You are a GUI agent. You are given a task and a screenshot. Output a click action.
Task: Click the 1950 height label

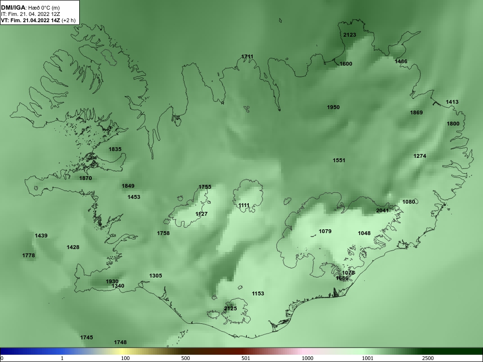tap(333, 107)
